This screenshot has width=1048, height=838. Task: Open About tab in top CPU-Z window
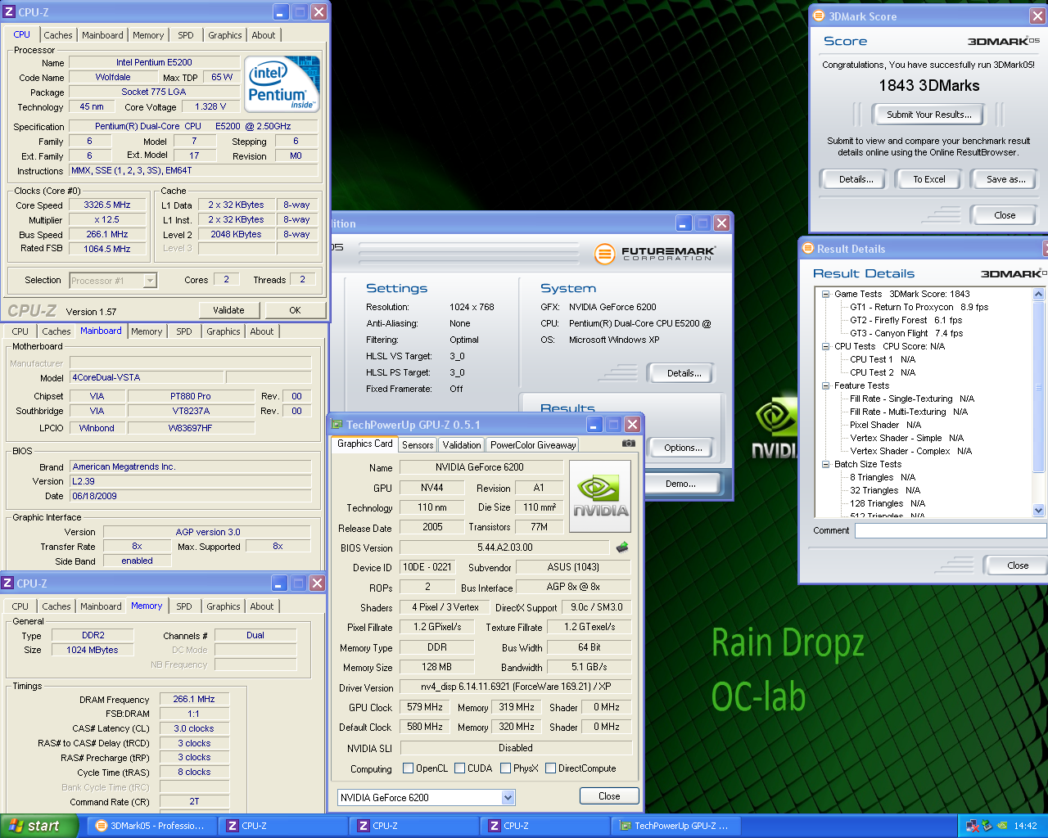pos(264,35)
